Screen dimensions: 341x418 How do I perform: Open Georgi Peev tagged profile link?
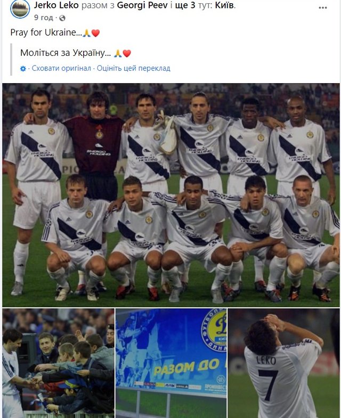click(142, 5)
